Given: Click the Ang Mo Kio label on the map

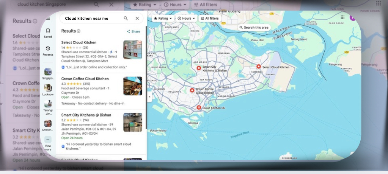Looking at the screenshot, I should pyautogui.click(x=200, y=62).
